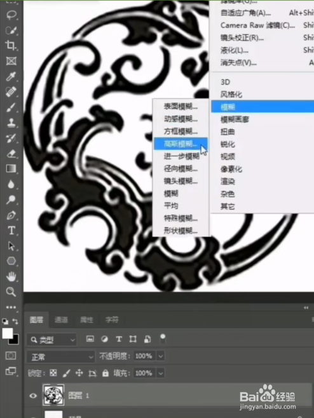This screenshot has height=418, width=314.
Task: Select the Polygon shape tool
Action: click(11, 261)
